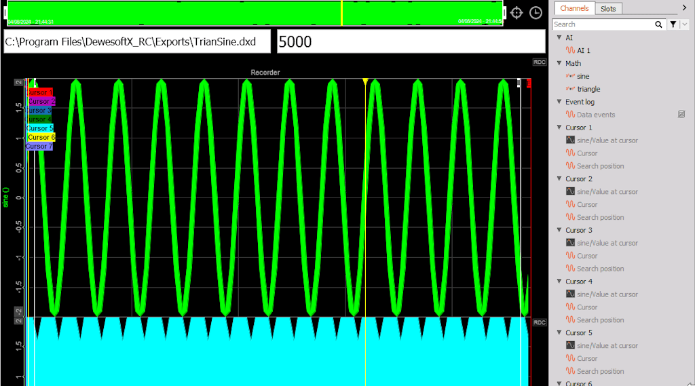
Task: Click the sine math channel icon
Action: 570,76
